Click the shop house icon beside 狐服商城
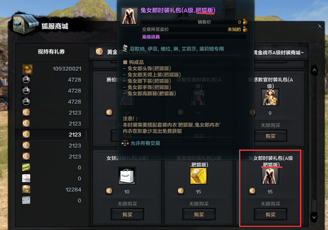Viewport: 328px width, 230px height. click(x=26, y=24)
